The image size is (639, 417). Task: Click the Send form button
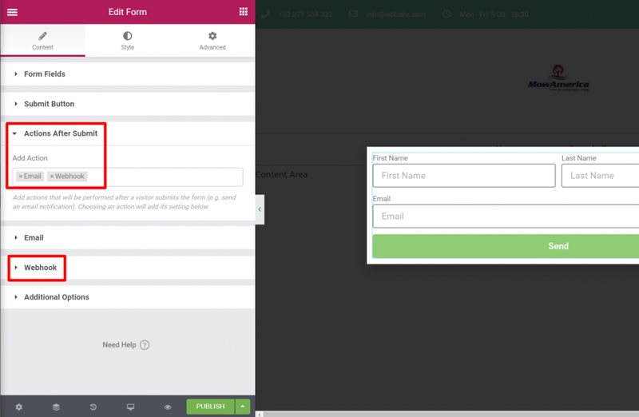click(506, 246)
